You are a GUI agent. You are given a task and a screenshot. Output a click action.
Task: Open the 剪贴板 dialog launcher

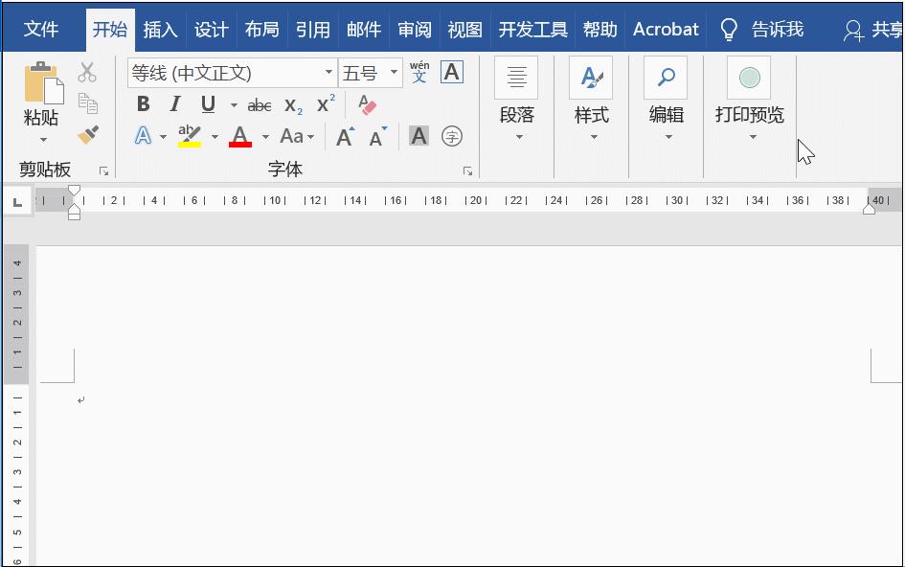pos(103,170)
